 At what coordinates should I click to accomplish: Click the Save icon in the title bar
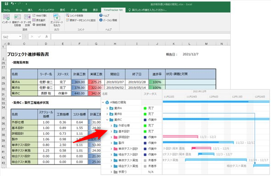coord(6,4)
